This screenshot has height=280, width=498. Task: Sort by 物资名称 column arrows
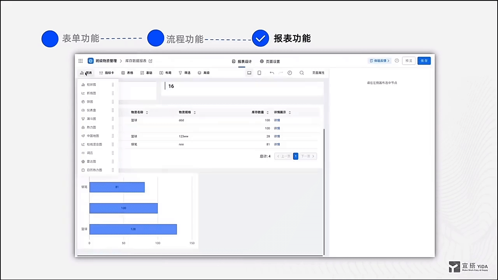147,112
